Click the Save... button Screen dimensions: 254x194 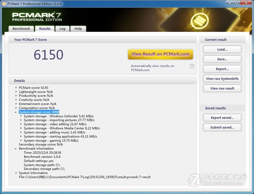click(222, 59)
